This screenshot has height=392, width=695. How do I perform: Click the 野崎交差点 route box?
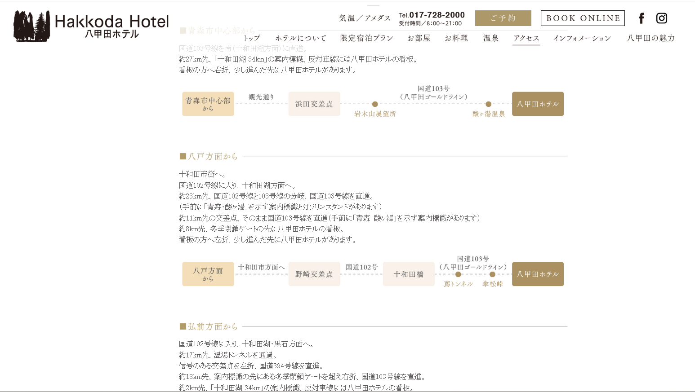click(x=314, y=274)
